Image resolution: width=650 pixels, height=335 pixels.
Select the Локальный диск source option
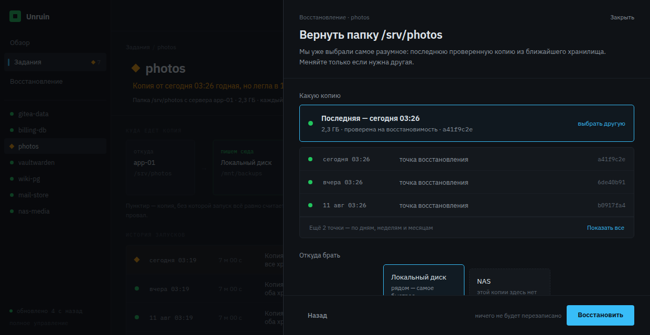click(424, 280)
